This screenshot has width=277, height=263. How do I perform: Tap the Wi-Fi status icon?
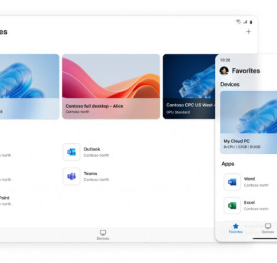238,22
